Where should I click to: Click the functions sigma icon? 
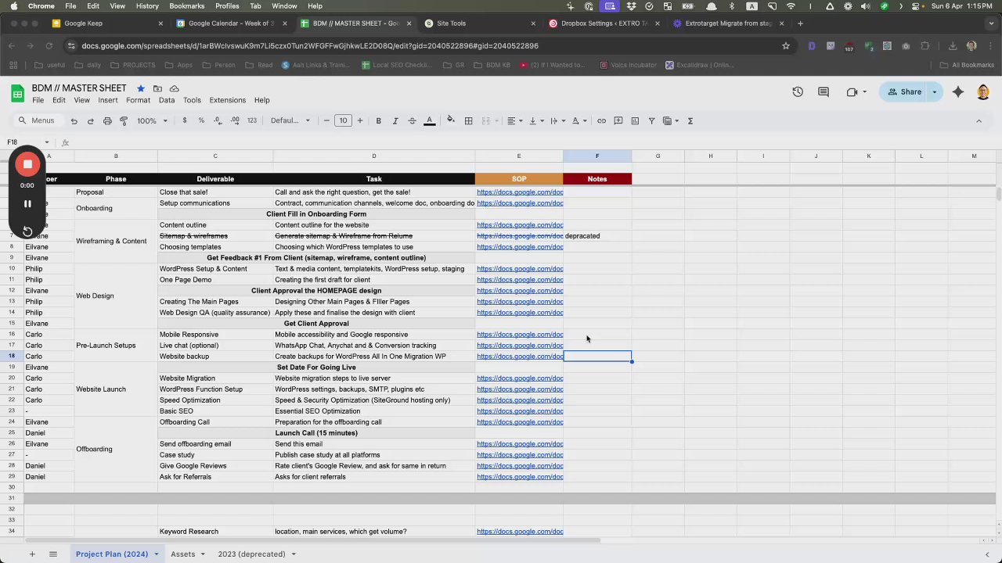coord(690,121)
